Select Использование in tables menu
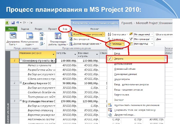Screen dimensions: 180x135 coord(136,64)
